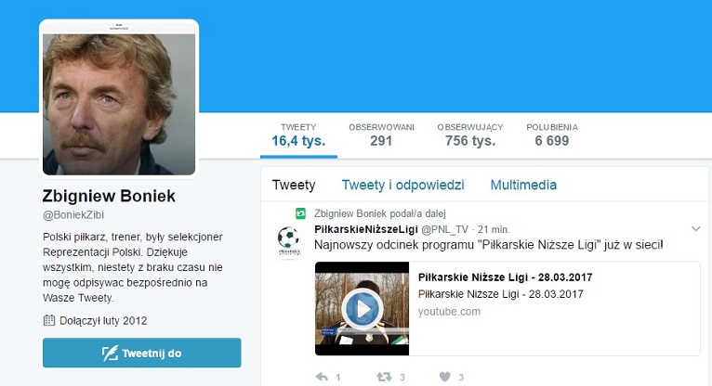
Task: Switch to Tweety i odpowiedzi tab
Action: coord(402,185)
